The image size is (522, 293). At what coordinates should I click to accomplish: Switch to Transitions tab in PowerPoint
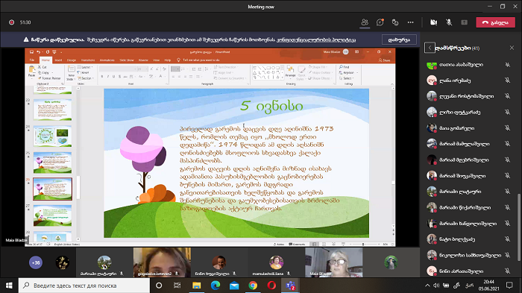[x=88, y=60]
